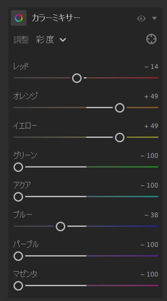Click the グリーン value field -100
Screen dimensions: 167x301
coord(149,156)
